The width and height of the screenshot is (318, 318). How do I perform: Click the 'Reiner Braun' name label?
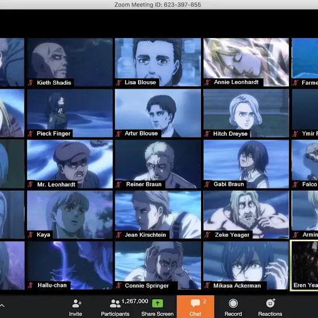144,184
